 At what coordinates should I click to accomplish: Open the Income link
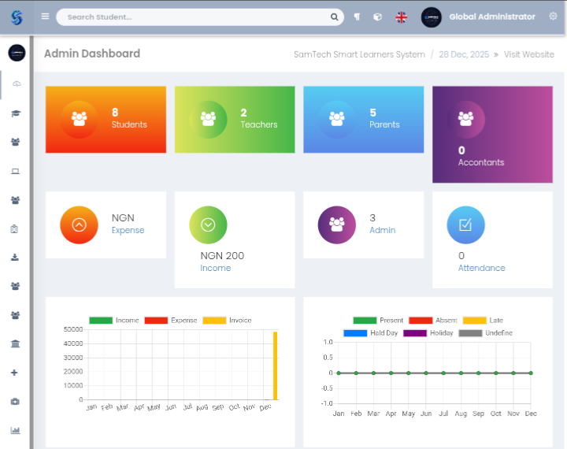click(216, 268)
